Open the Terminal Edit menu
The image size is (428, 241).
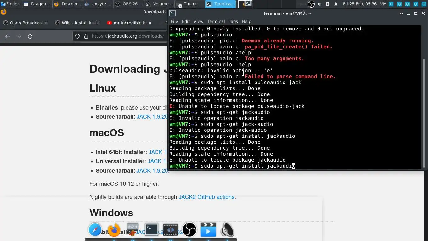tap(186, 21)
